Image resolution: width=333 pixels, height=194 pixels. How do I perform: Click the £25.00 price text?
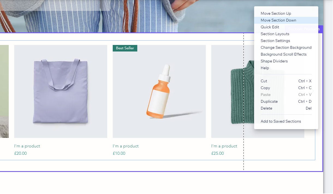click(x=218, y=153)
